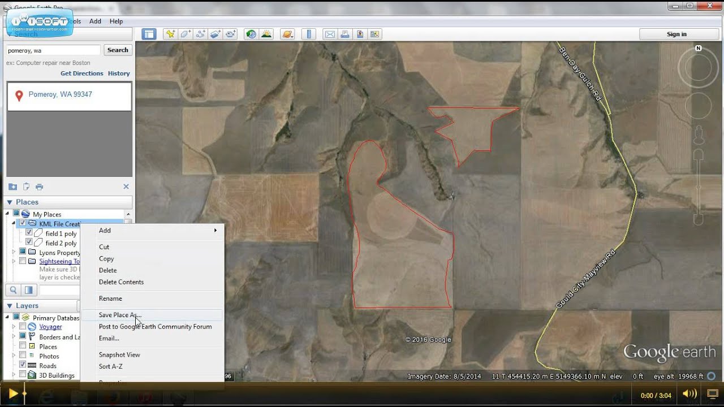Choose Delete Contents from context menu
The image size is (724, 407).
(152, 282)
